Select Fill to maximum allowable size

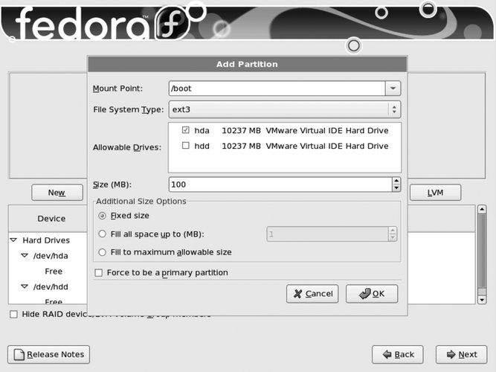coord(102,252)
